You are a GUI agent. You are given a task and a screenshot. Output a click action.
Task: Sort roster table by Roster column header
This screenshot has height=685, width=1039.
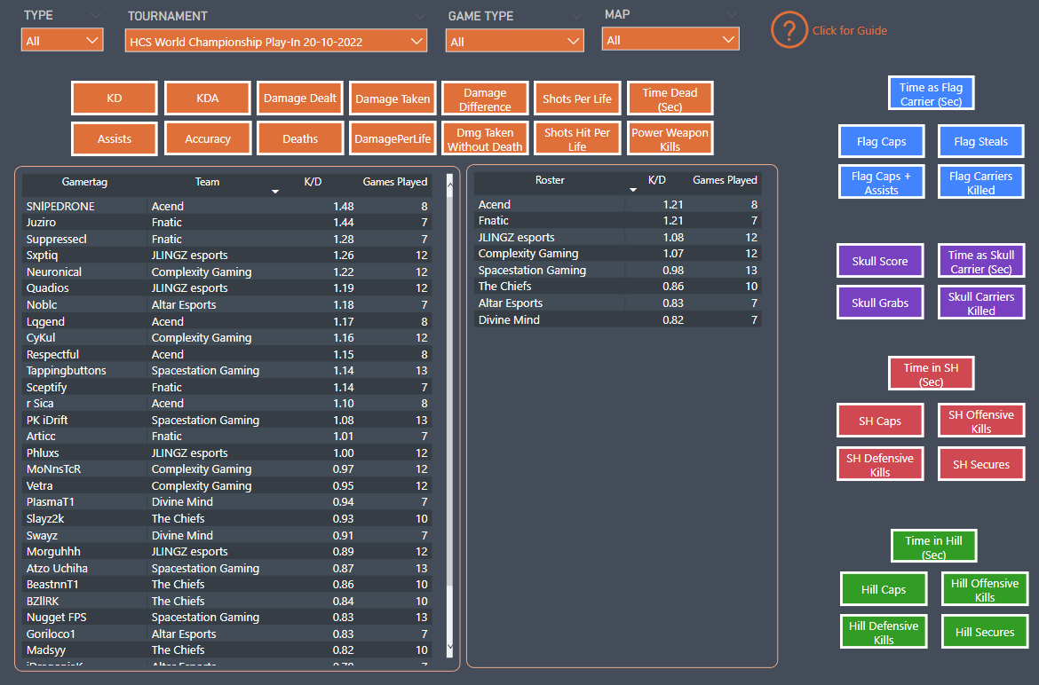coord(550,180)
